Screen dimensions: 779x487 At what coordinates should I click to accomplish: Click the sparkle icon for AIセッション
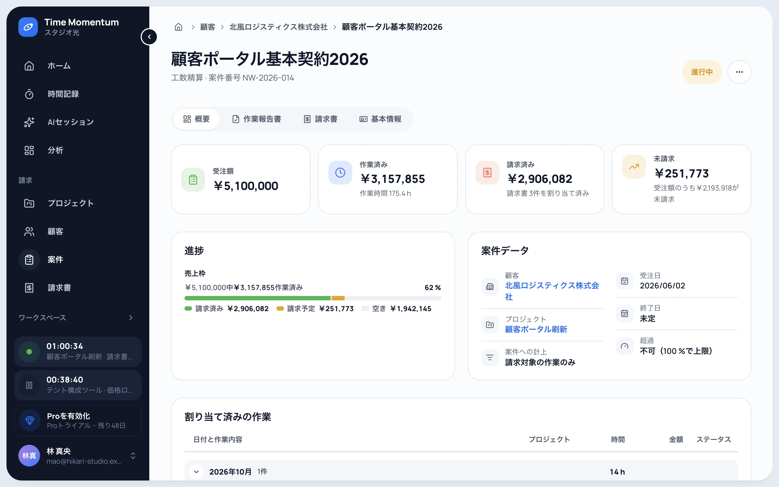coord(29,122)
